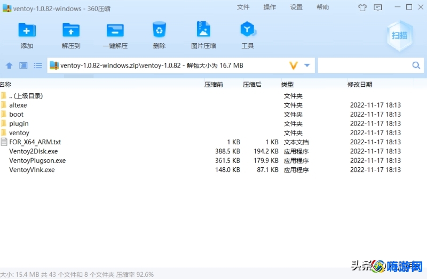Click the 一键解压 one-click extract icon
427x279 pixels.
(x=115, y=30)
